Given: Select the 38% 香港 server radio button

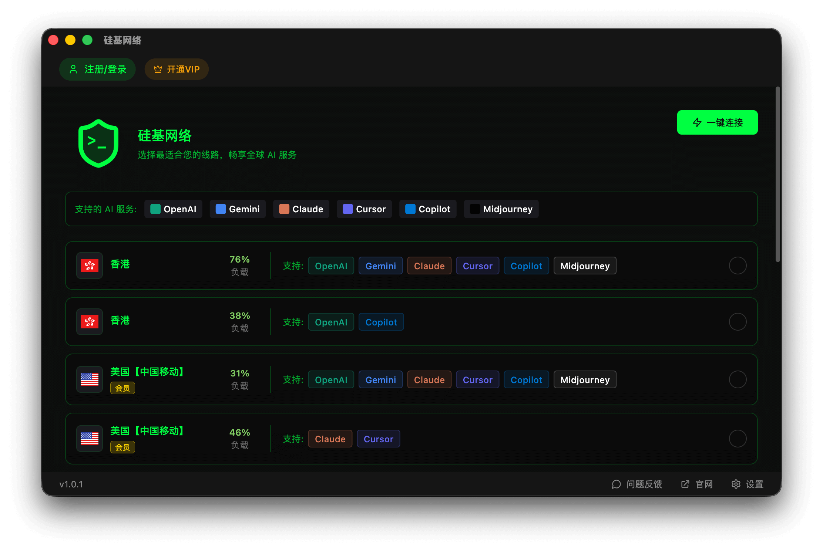Looking at the screenshot, I should pyautogui.click(x=738, y=322).
